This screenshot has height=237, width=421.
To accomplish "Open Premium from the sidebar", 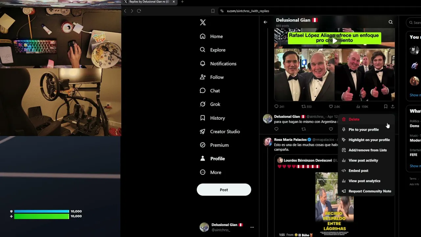I will tap(214, 145).
